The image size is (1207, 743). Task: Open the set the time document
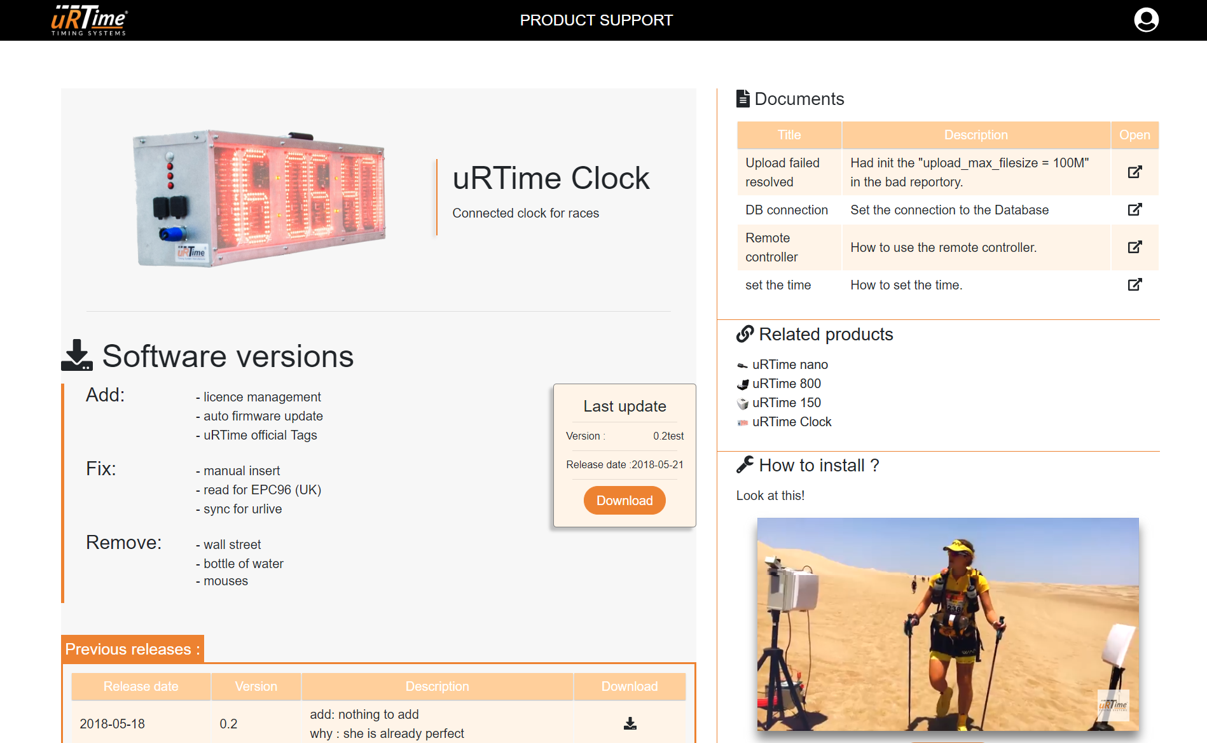1135,285
